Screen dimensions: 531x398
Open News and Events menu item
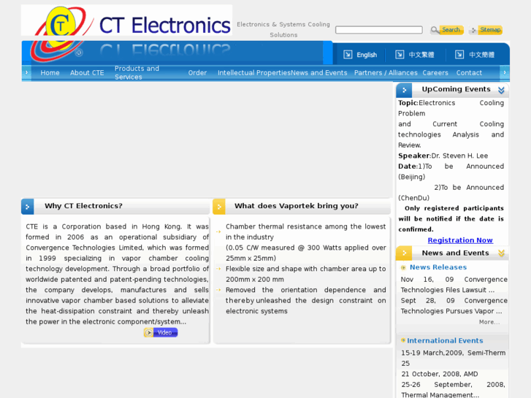(x=319, y=73)
